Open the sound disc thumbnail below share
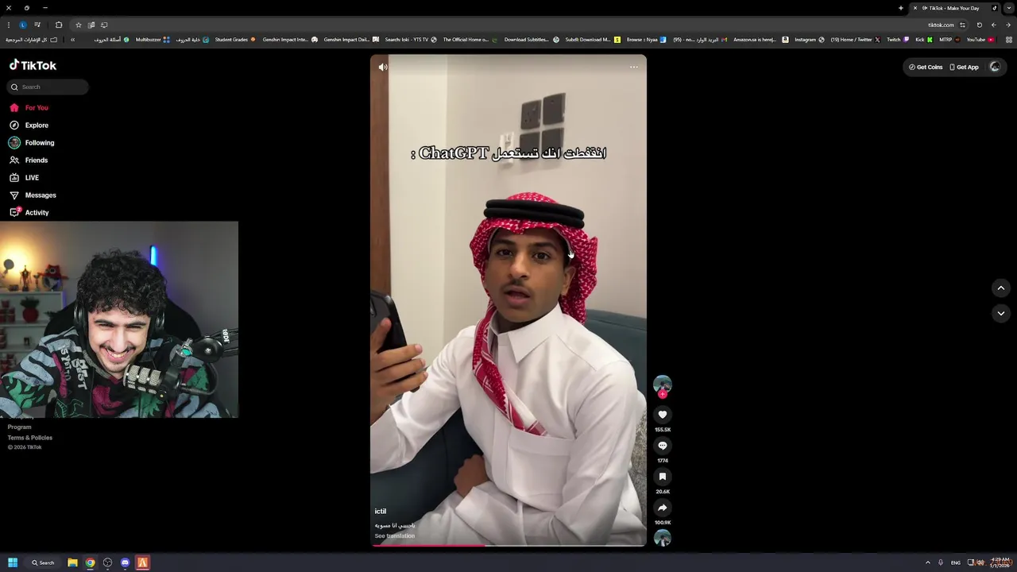1017x572 pixels. [663, 538]
